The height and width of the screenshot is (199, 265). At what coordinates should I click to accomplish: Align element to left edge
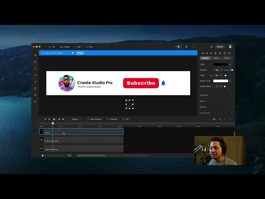[202, 53]
